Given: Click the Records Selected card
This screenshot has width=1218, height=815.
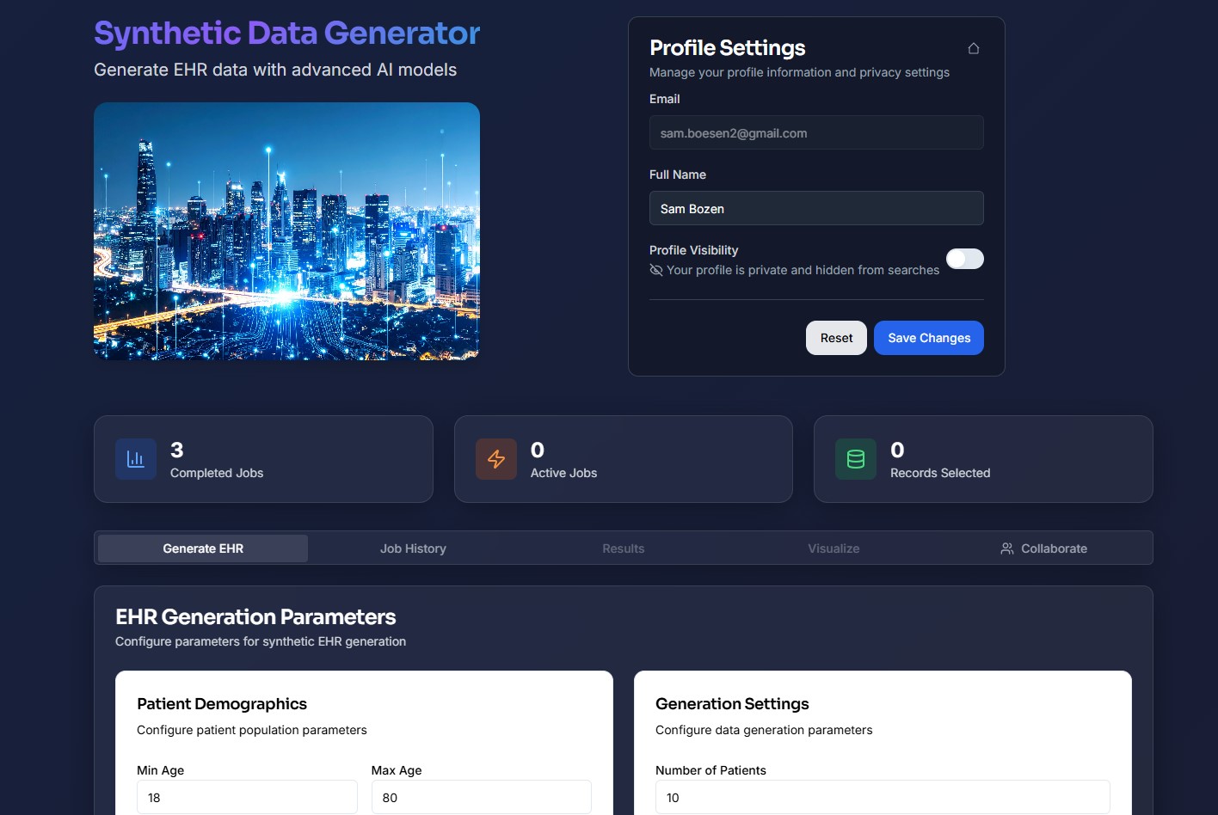Looking at the screenshot, I should (x=983, y=459).
